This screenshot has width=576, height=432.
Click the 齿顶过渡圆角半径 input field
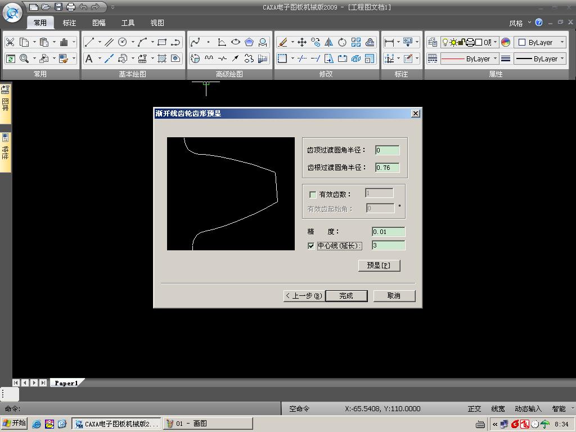click(387, 150)
